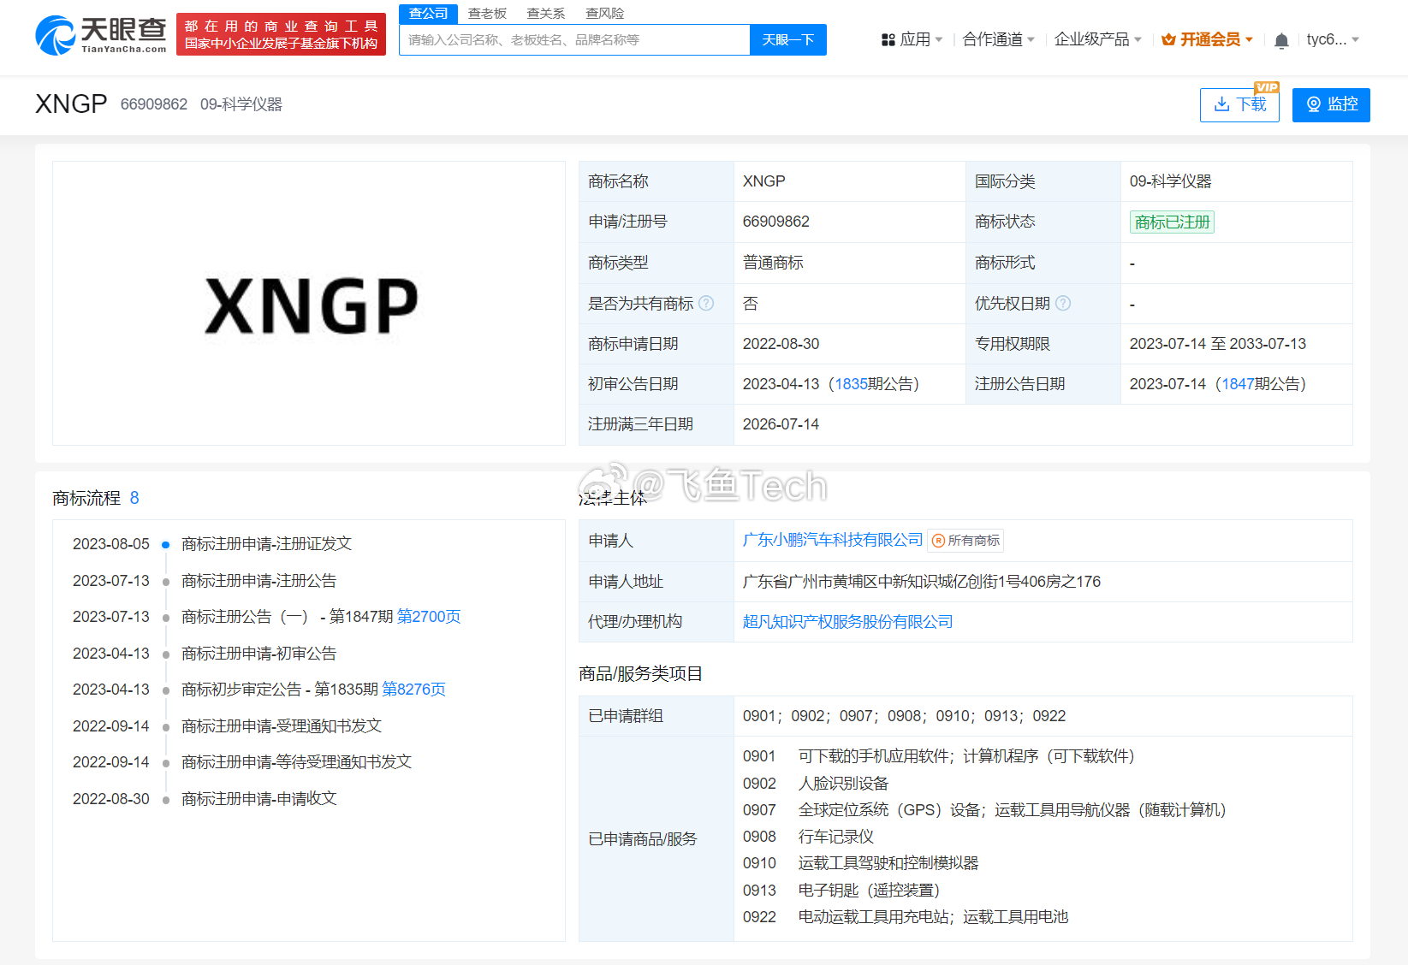Open the 开通会员 dropdown
Viewport: 1408px width, 965px height.
click(x=1208, y=39)
